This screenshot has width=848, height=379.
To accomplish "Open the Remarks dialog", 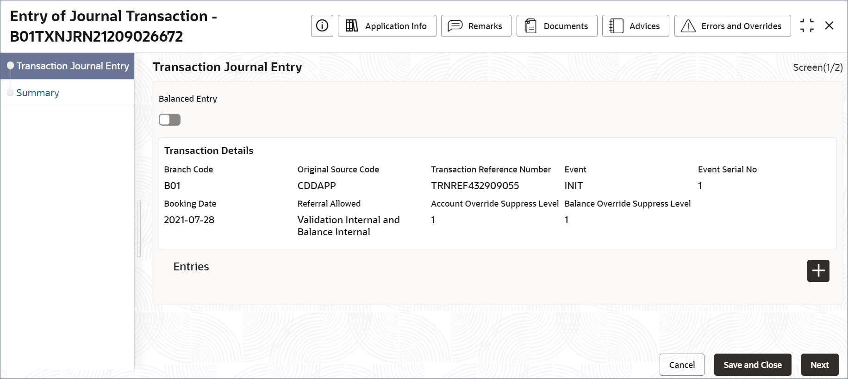I will [476, 26].
